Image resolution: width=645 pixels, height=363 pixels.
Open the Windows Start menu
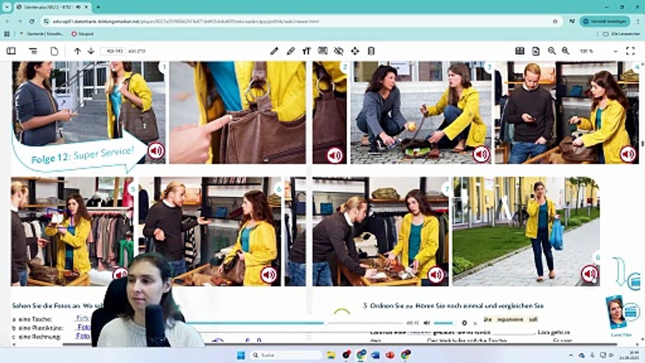pyautogui.click(x=240, y=355)
